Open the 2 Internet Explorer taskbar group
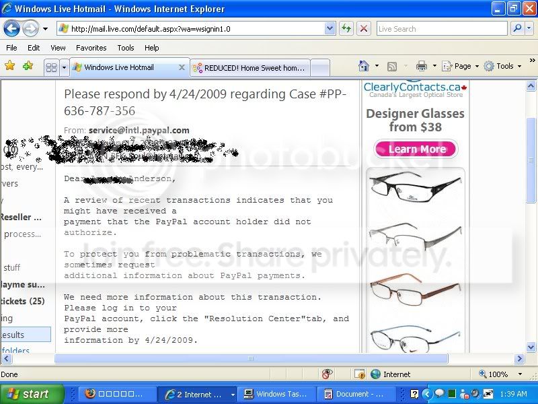 197,394
